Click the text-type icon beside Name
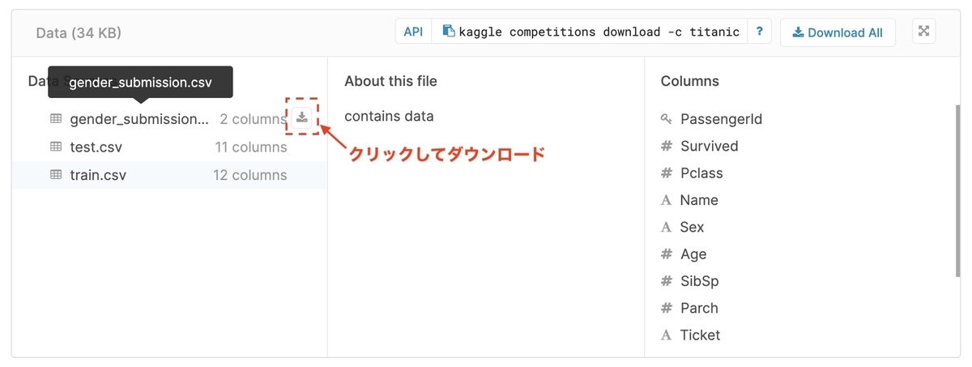The width and height of the screenshot is (972, 367). (667, 200)
